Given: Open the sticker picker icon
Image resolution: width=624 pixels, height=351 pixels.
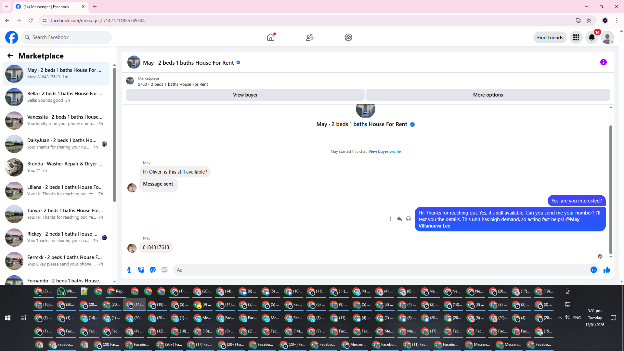Looking at the screenshot, I should click(153, 270).
